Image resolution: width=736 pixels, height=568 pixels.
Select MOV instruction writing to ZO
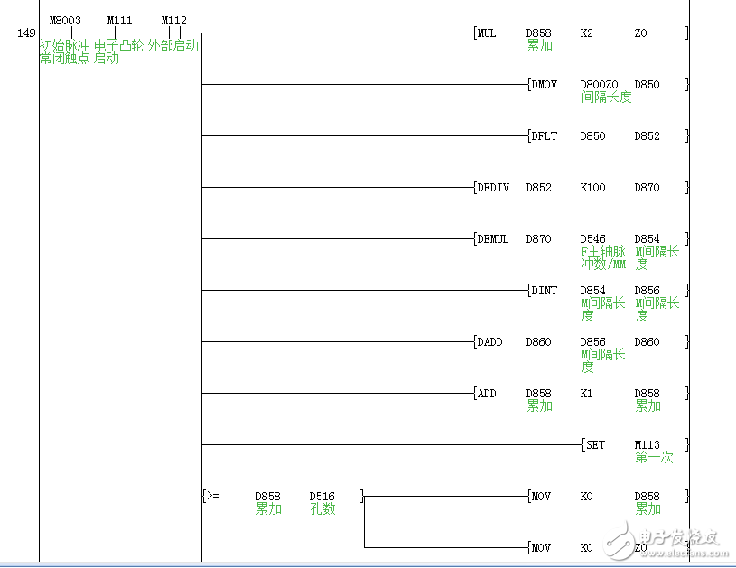(x=541, y=548)
